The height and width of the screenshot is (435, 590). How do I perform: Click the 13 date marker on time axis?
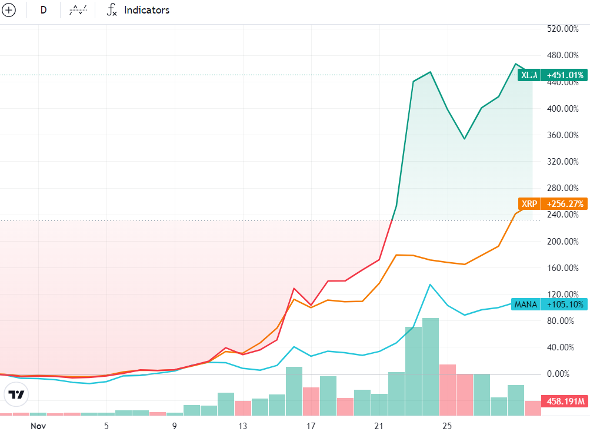click(242, 426)
